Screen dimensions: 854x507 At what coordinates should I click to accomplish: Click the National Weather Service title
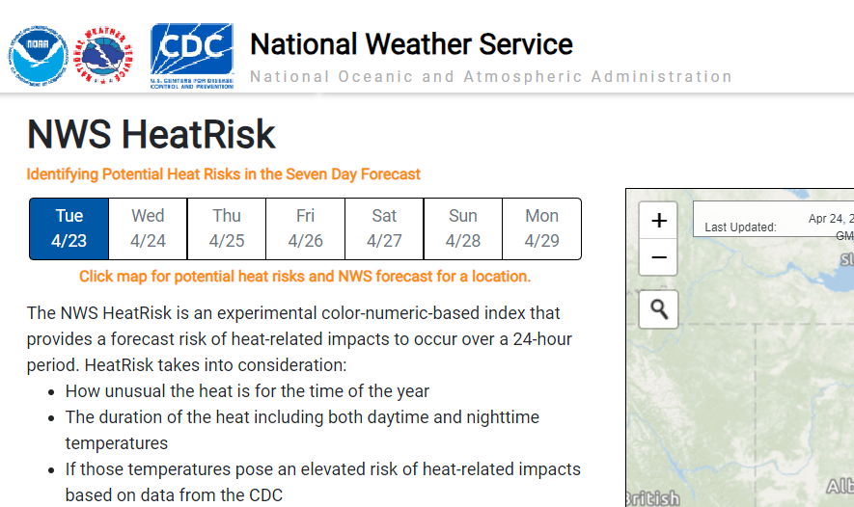pos(411,44)
